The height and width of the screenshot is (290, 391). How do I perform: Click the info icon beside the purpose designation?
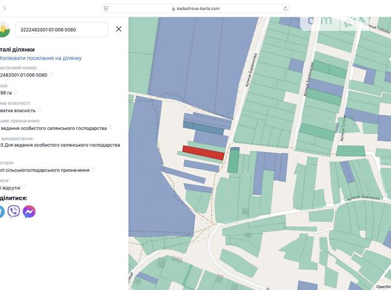(x=110, y=127)
